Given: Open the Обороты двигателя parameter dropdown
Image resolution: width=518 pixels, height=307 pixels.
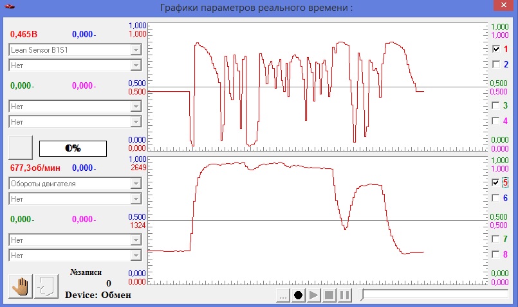Looking at the screenshot, I should click(74, 184).
